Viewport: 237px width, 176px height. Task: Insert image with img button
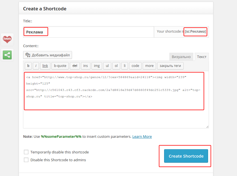97,66
